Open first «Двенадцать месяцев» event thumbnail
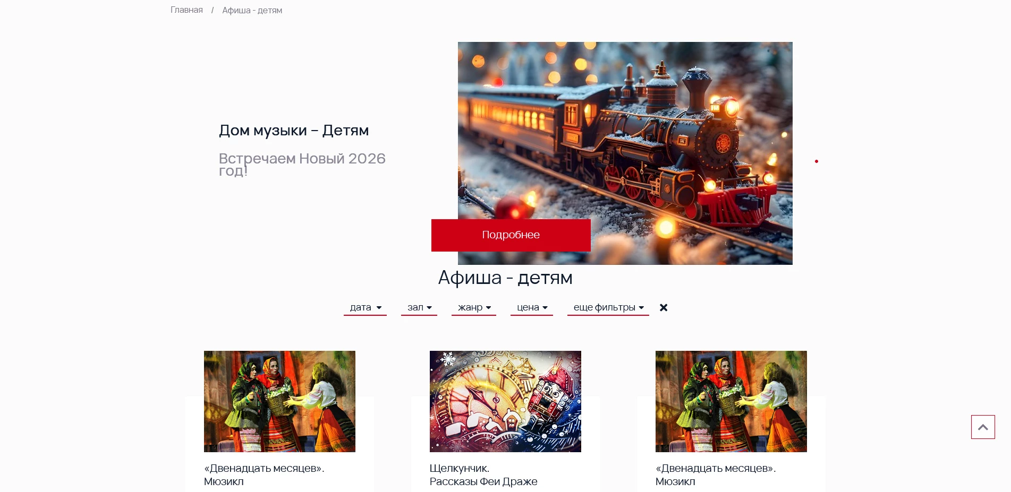1011x492 pixels. 279,401
